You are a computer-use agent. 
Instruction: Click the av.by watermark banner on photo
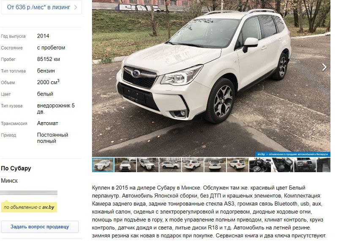pos(292,154)
